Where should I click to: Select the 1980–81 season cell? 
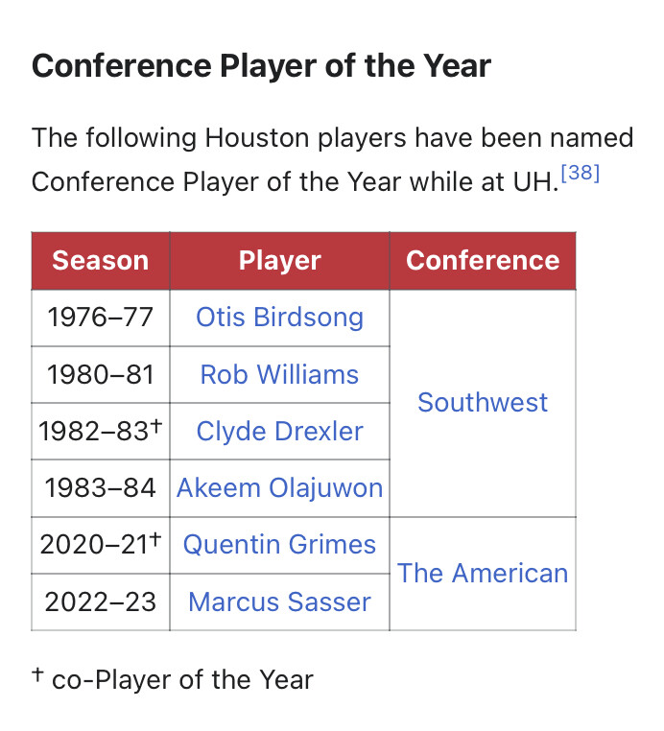coord(101,375)
